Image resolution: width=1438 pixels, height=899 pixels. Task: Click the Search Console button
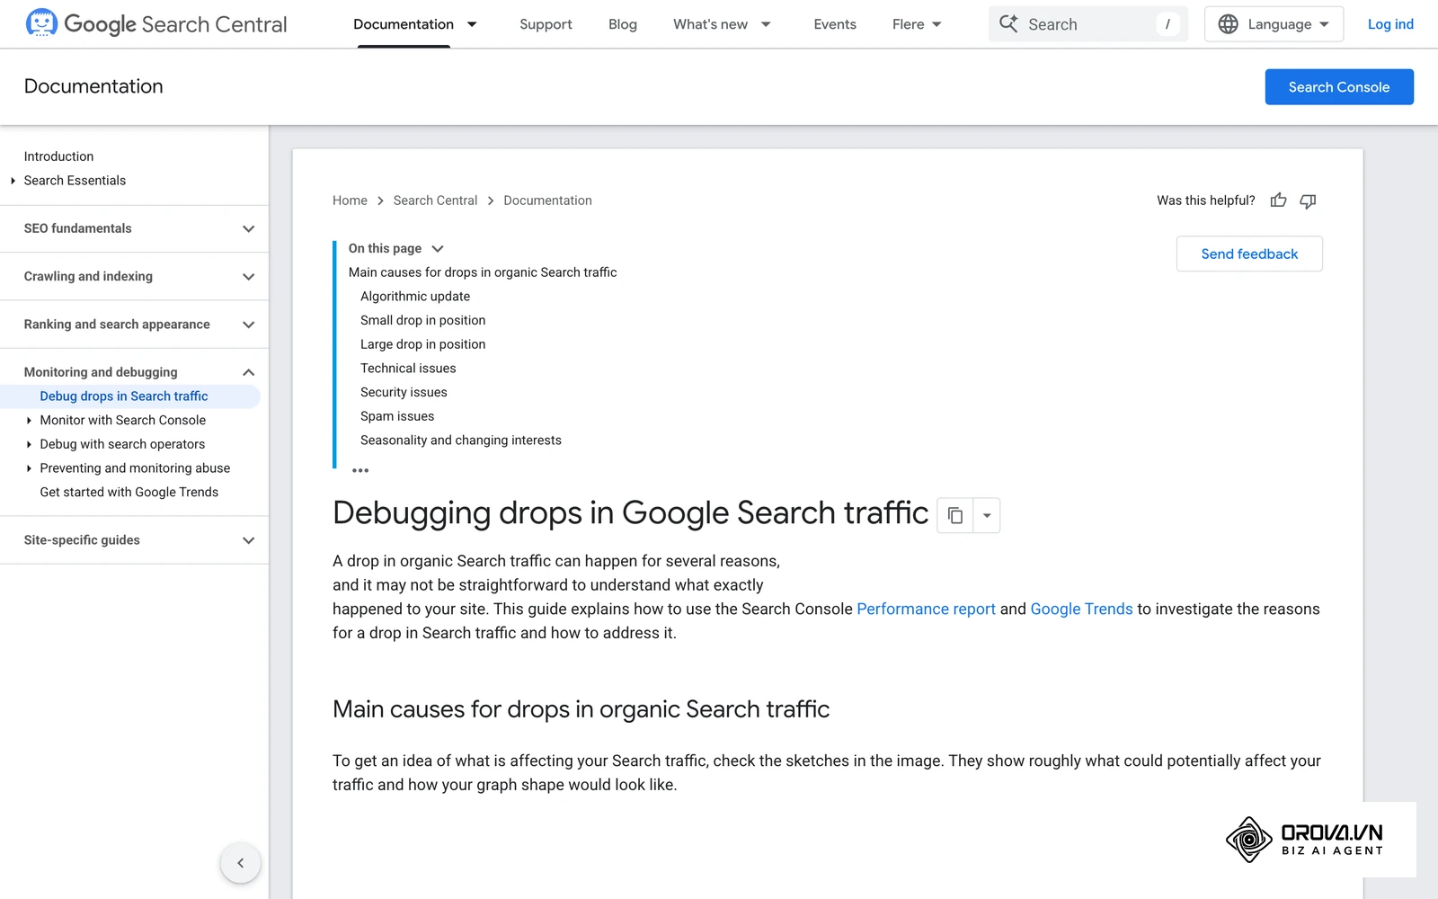tap(1339, 87)
